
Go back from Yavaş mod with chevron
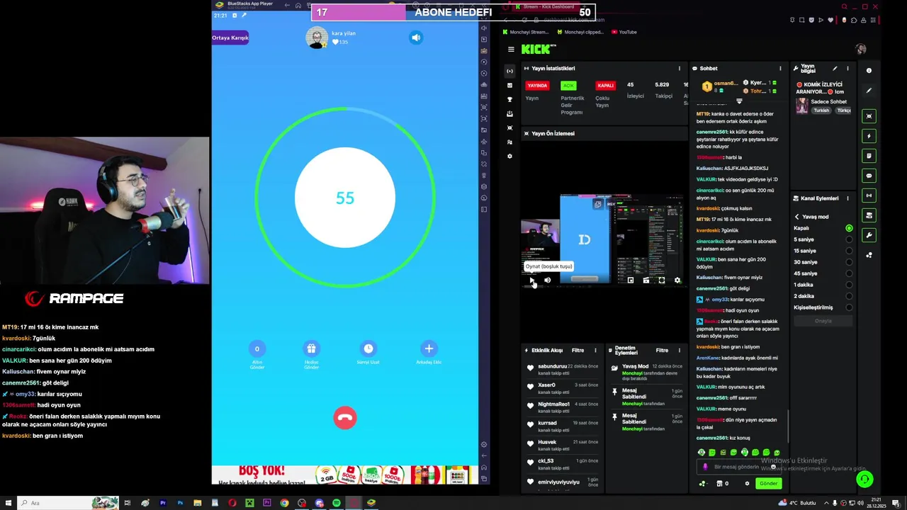pos(796,217)
